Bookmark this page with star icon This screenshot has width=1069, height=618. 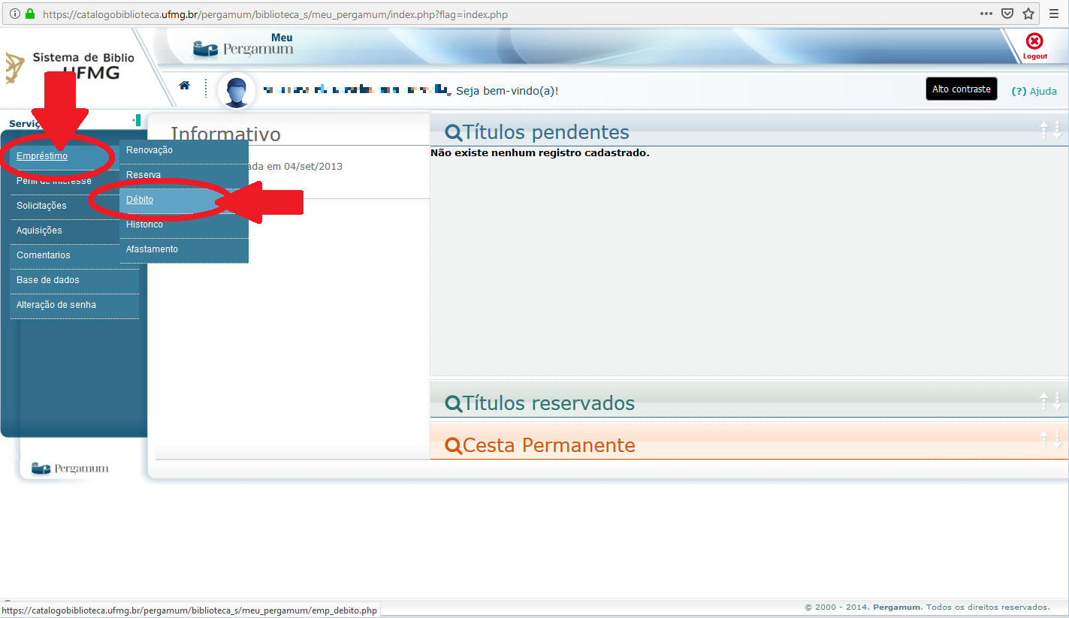[1028, 14]
